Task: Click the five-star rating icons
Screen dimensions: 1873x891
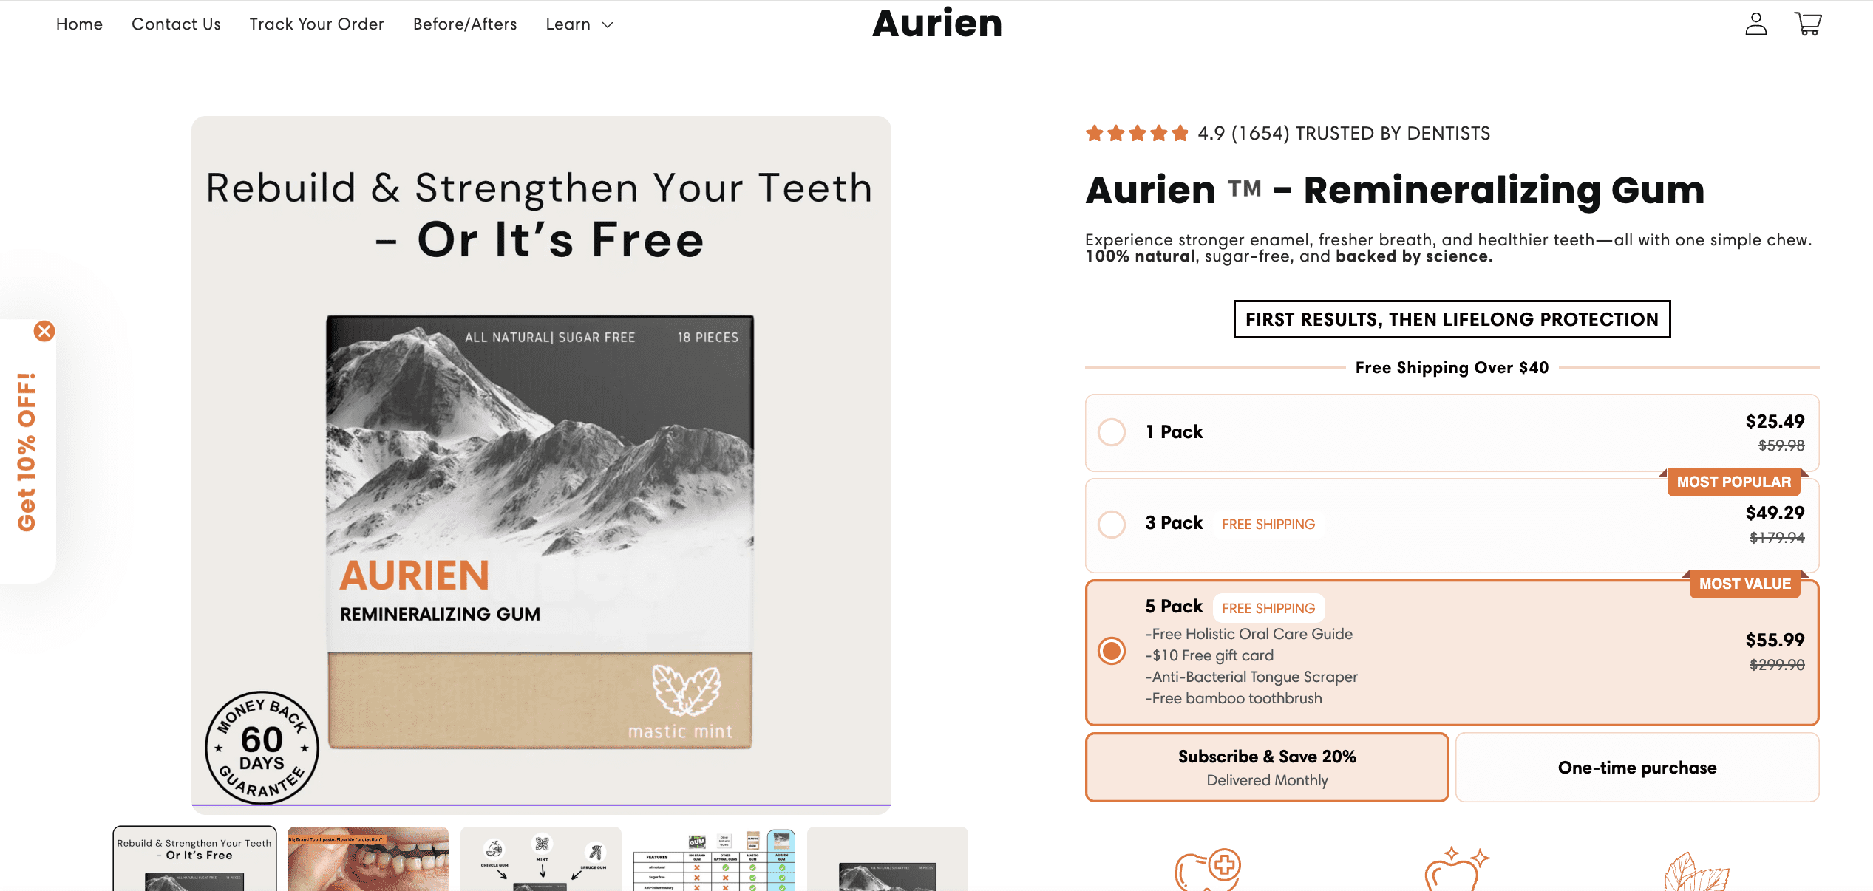Action: pyautogui.click(x=1136, y=134)
